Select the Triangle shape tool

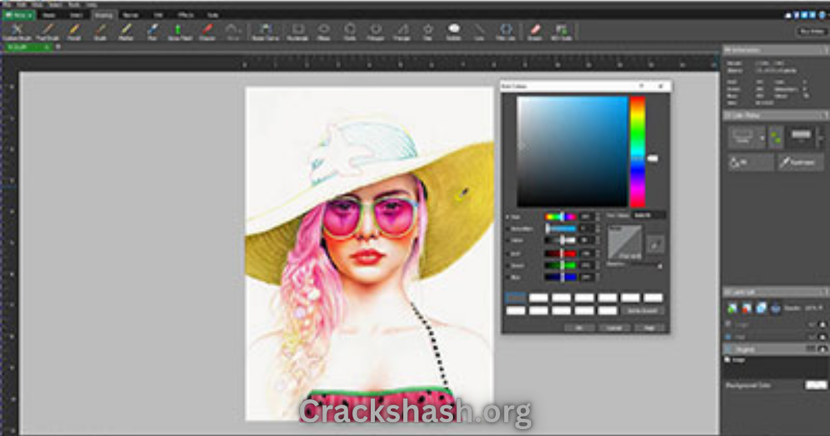[403, 32]
